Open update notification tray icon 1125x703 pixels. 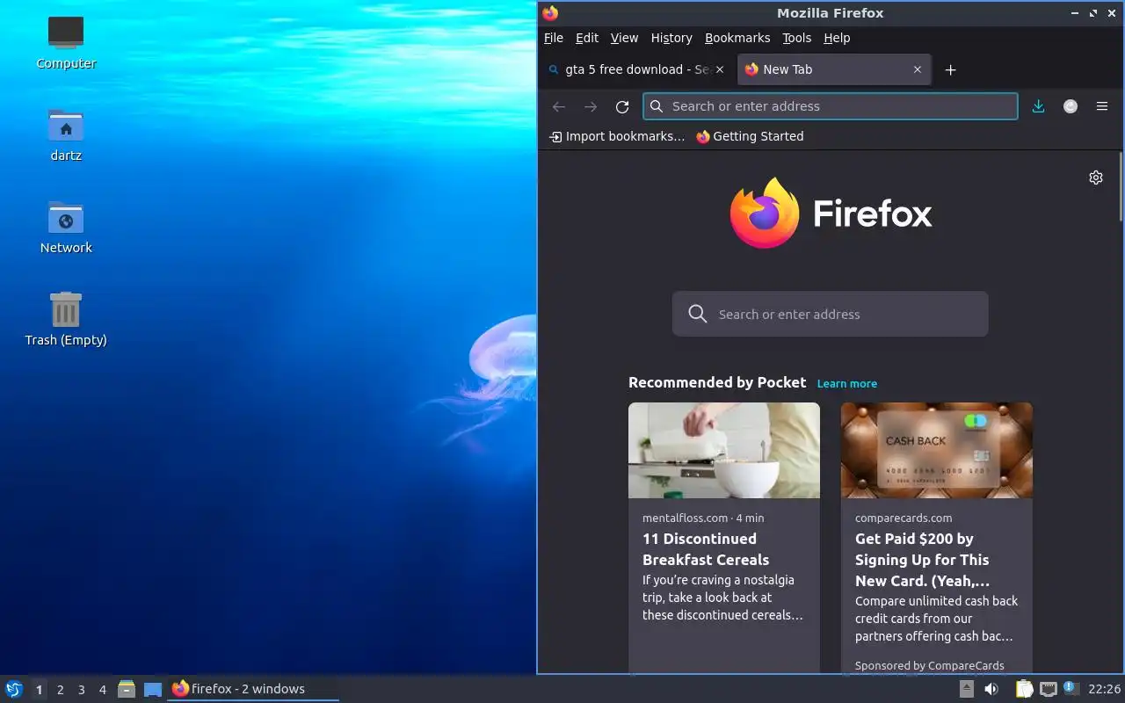point(1070,688)
